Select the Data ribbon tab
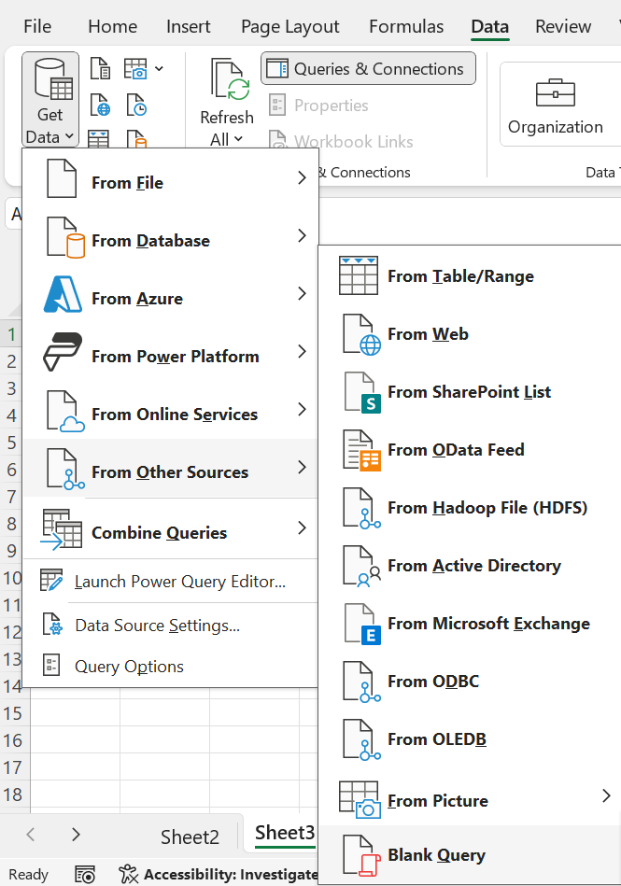The width and height of the screenshot is (621, 886). click(x=490, y=26)
